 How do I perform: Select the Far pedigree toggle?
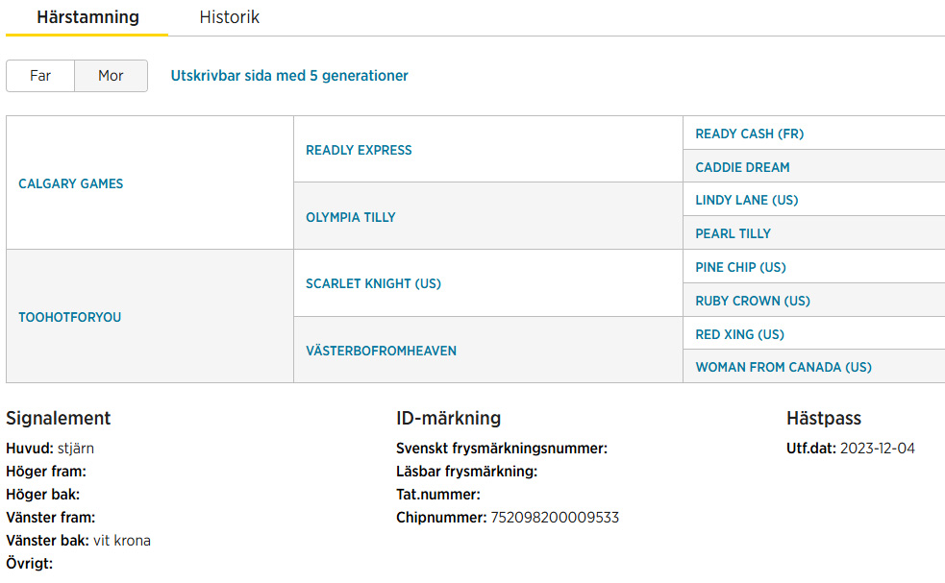click(40, 76)
